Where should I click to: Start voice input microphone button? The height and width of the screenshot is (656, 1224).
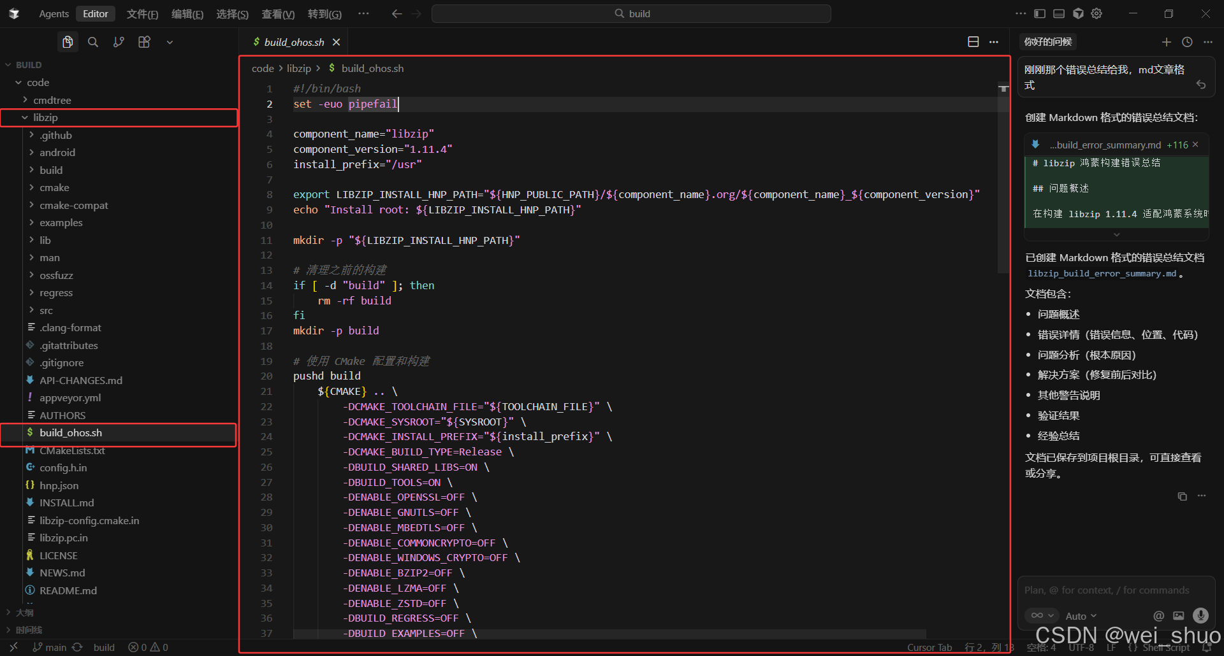pos(1200,615)
